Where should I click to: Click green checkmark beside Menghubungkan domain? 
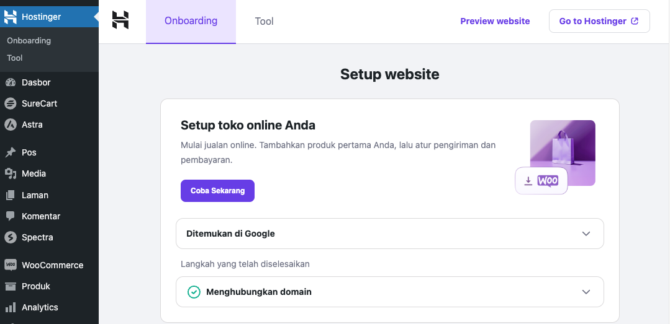pos(194,292)
